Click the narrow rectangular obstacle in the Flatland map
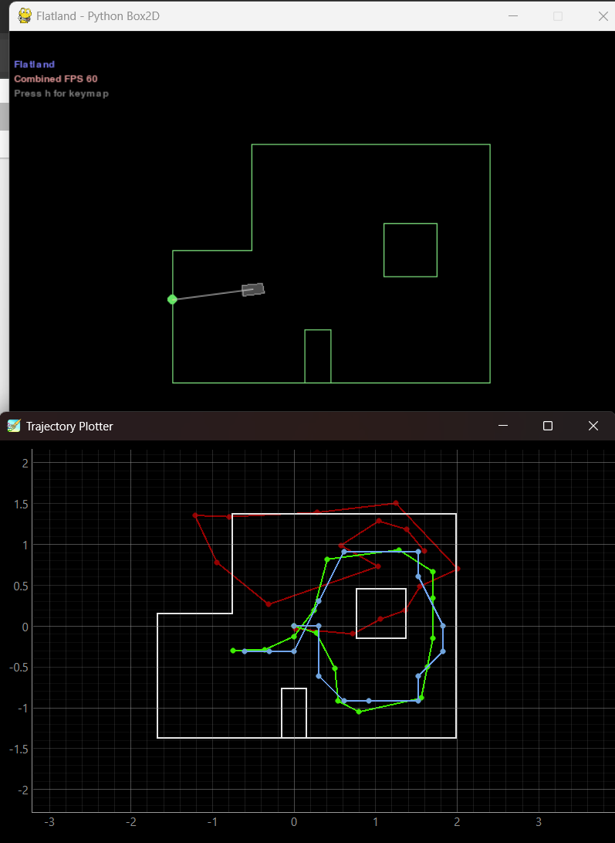This screenshot has height=843, width=615. pos(318,356)
